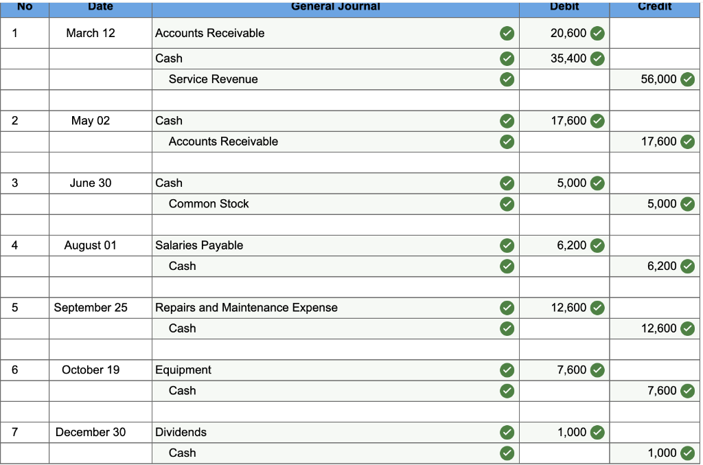Click the checkmark beside the 20,600 debit
The width and height of the screenshot is (703, 465).
(597, 33)
